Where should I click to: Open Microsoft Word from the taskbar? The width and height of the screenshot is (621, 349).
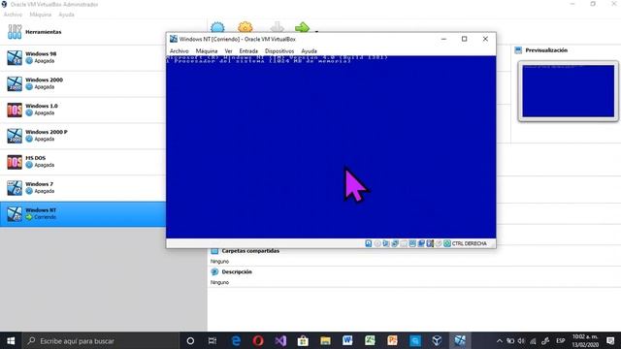coord(347,340)
